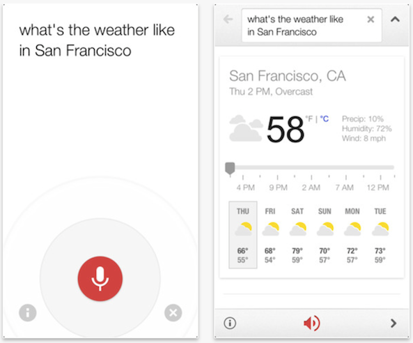413x343 pixels.
Task: Jump to 9 PM on hourly timeline
Action: (x=278, y=188)
